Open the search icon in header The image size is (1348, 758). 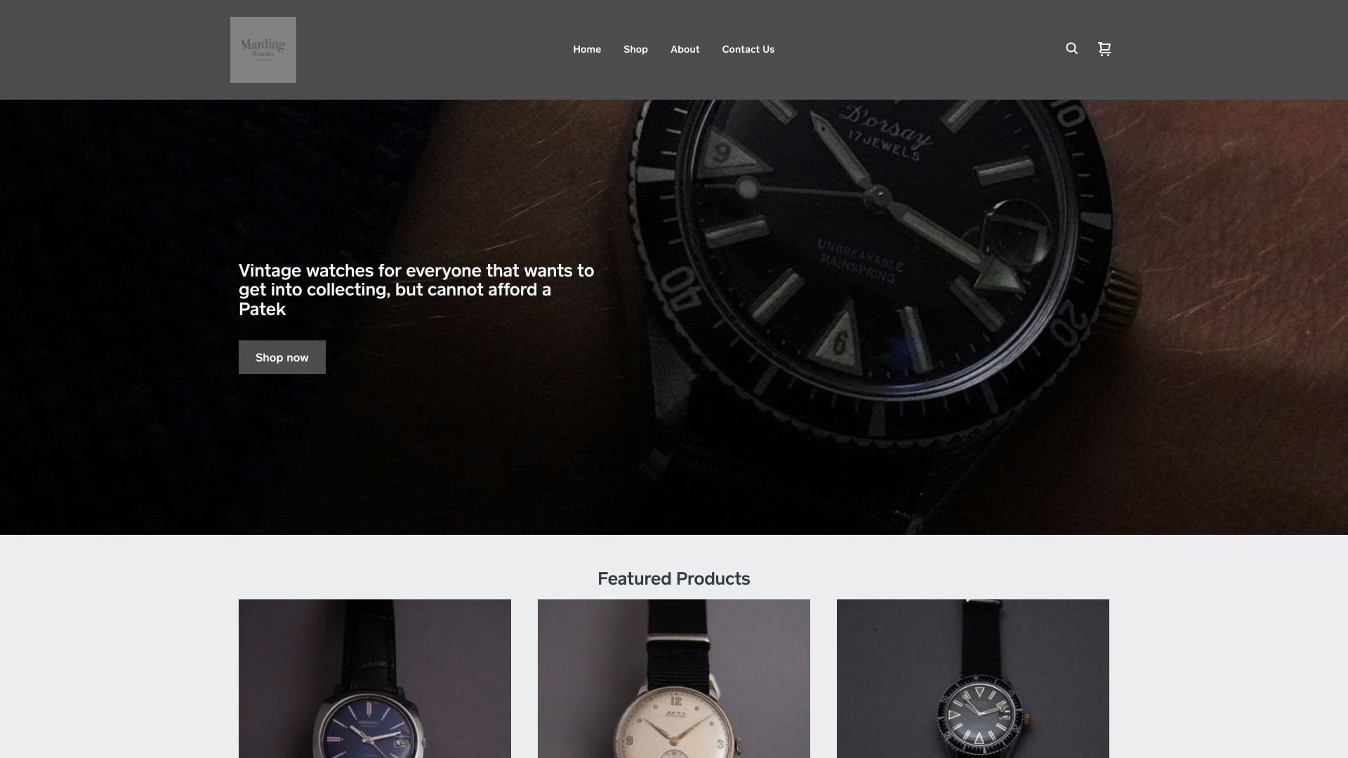[x=1071, y=48]
